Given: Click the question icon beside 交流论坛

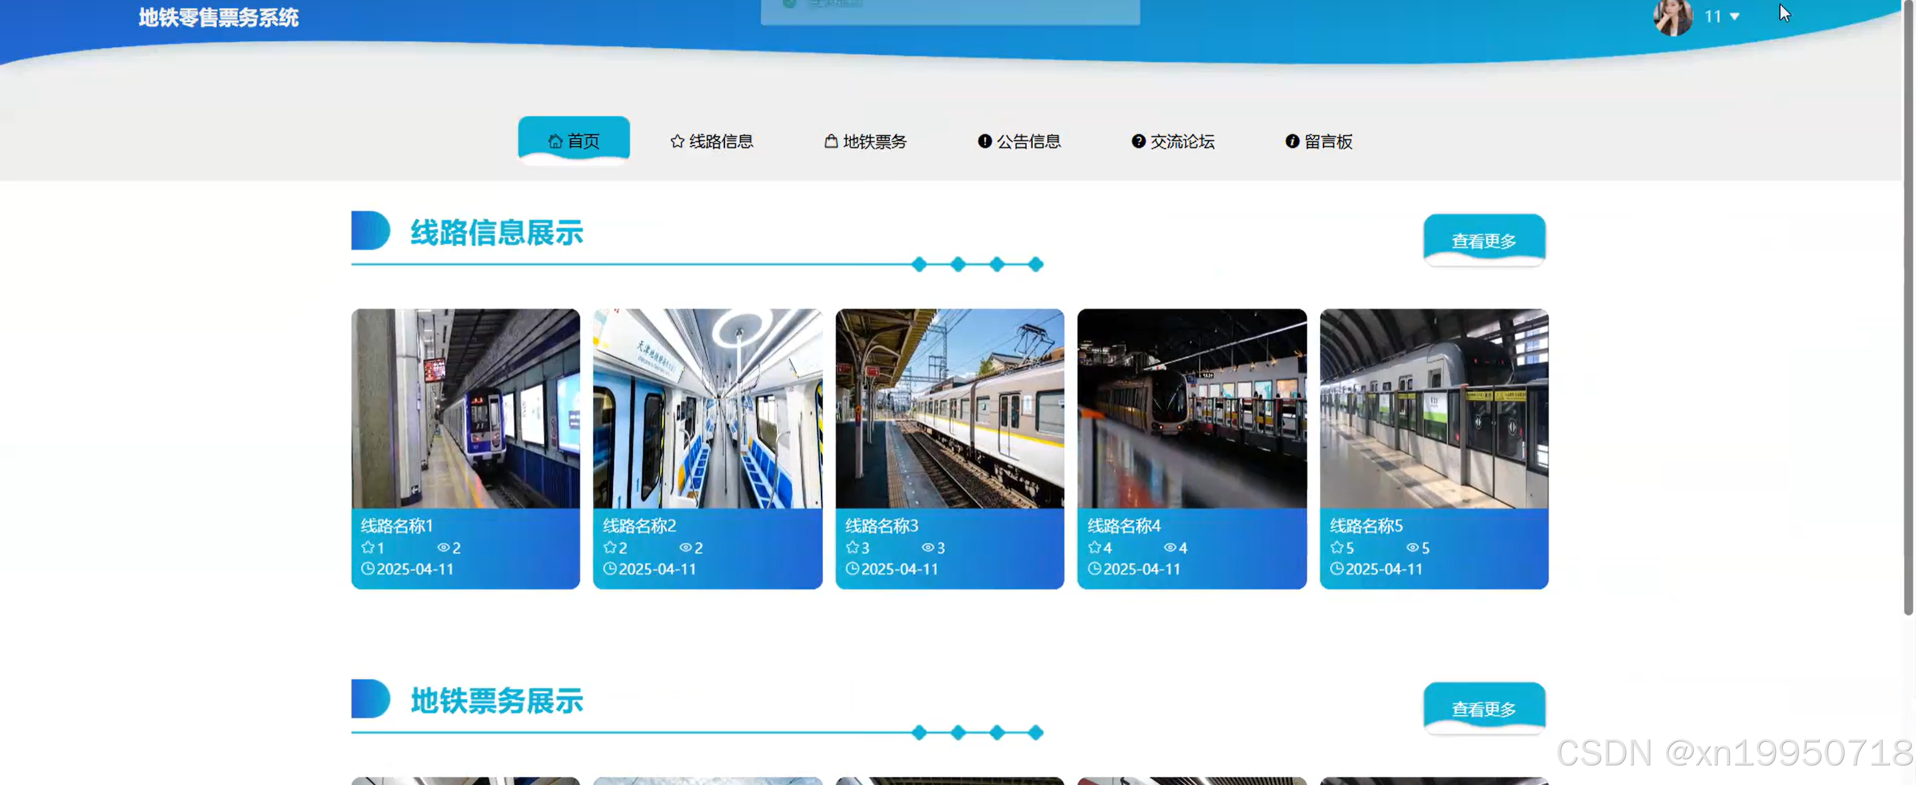Looking at the screenshot, I should click(x=1138, y=141).
